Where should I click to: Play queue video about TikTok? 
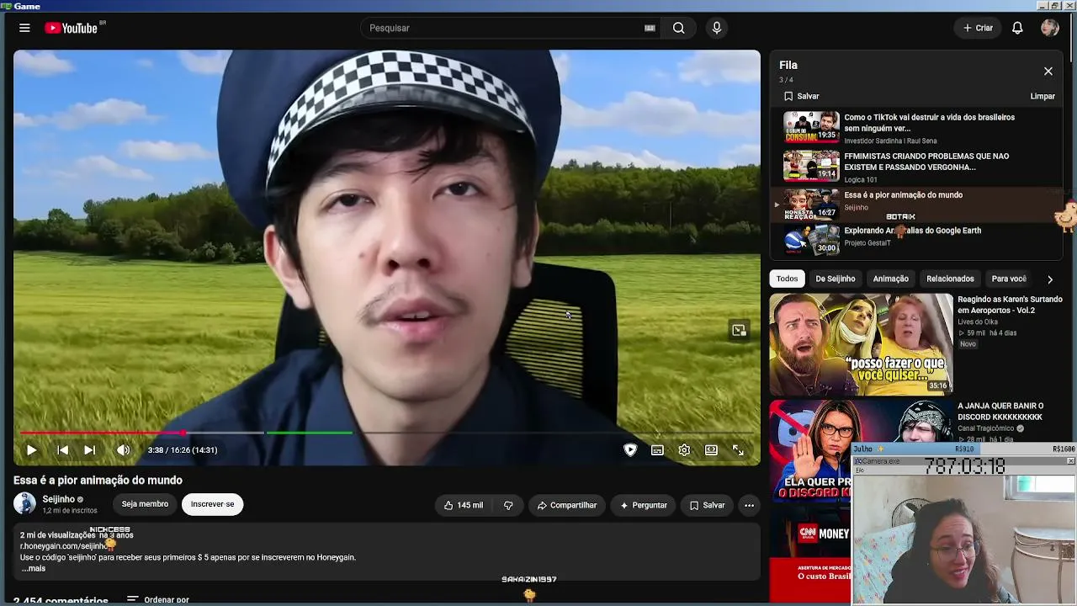(x=916, y=126)
